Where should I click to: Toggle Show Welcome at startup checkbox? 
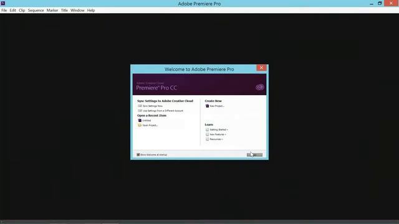(138, 154)
